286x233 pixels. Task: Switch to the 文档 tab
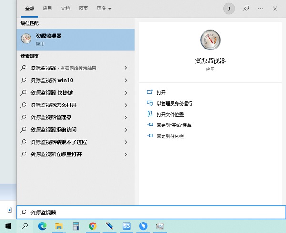65,9
